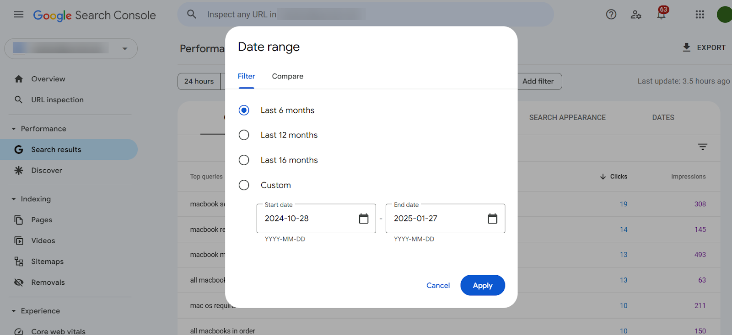The width and height of the screenshot is (732, 335).
Task: Select the Last 16 months radio button
Action: (x=244, y=160)
